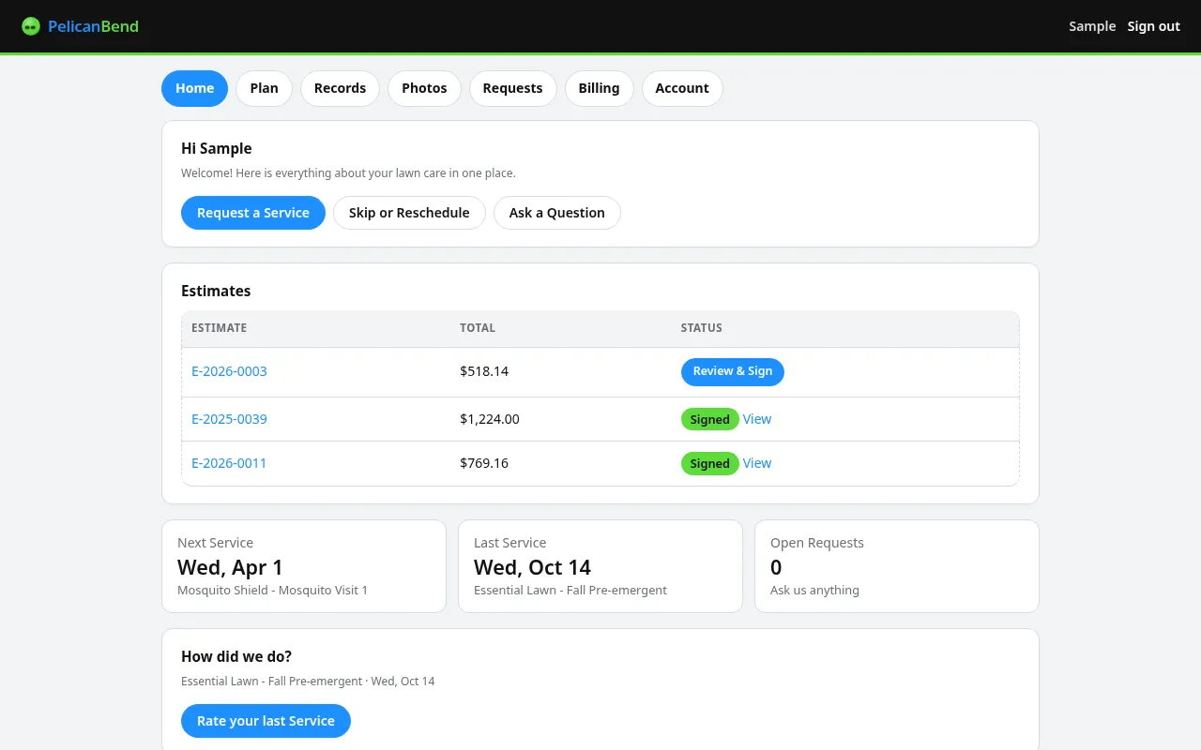
Task: Click the Sample user name in header
Action: click(x=1092, y=26)
